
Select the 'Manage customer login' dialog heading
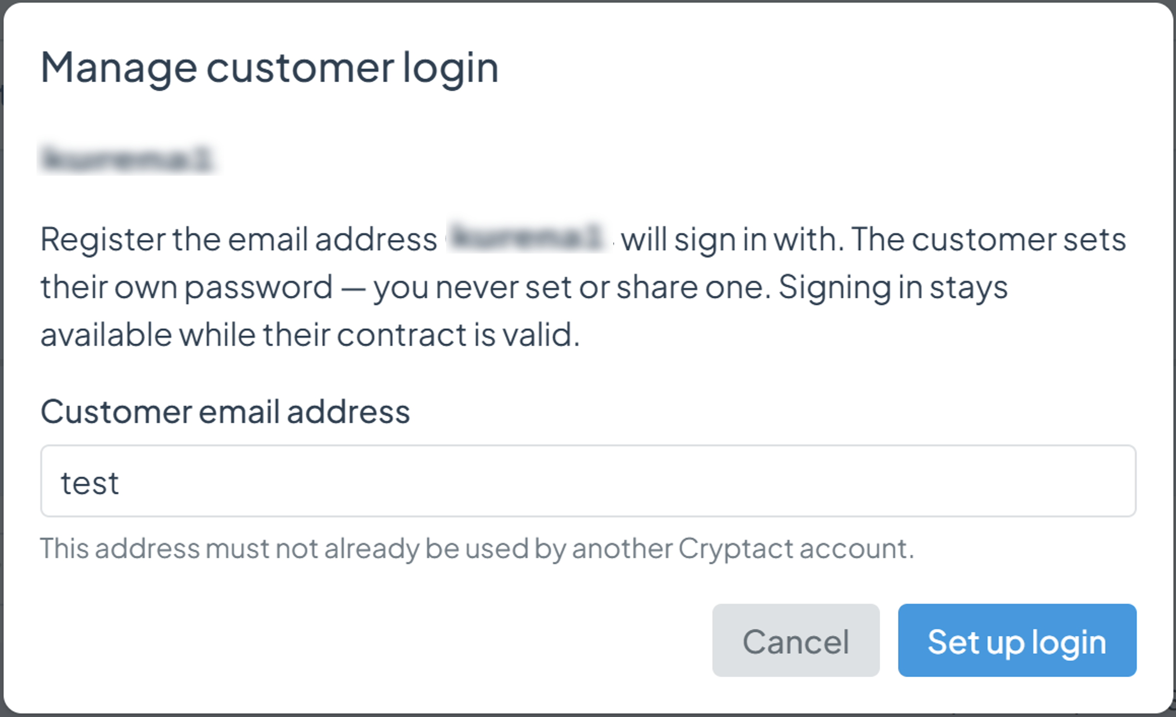tap(269, 69)
